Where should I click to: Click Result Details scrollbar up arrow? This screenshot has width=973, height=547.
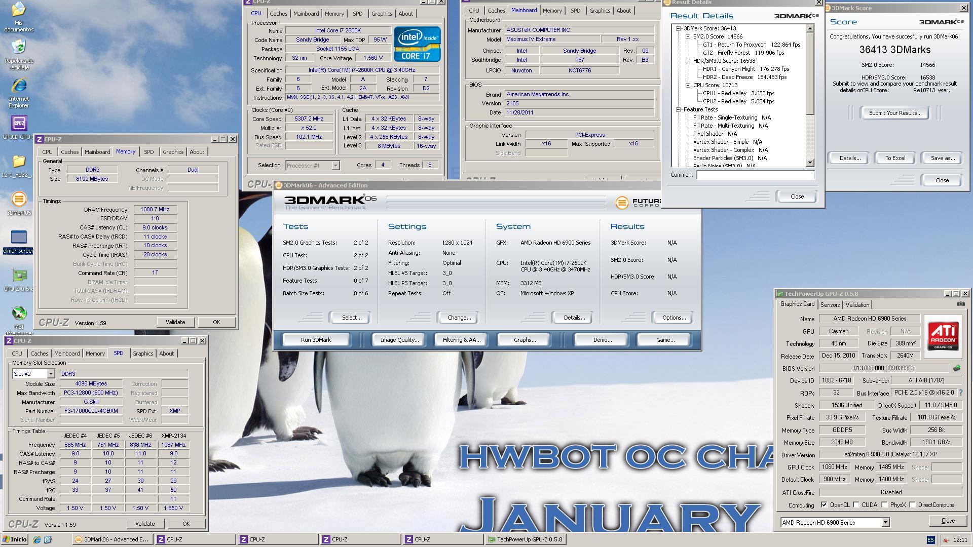[810, 28]
